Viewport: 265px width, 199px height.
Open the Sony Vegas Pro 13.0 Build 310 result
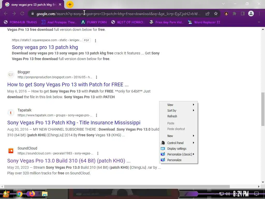(x=69, y=161)
